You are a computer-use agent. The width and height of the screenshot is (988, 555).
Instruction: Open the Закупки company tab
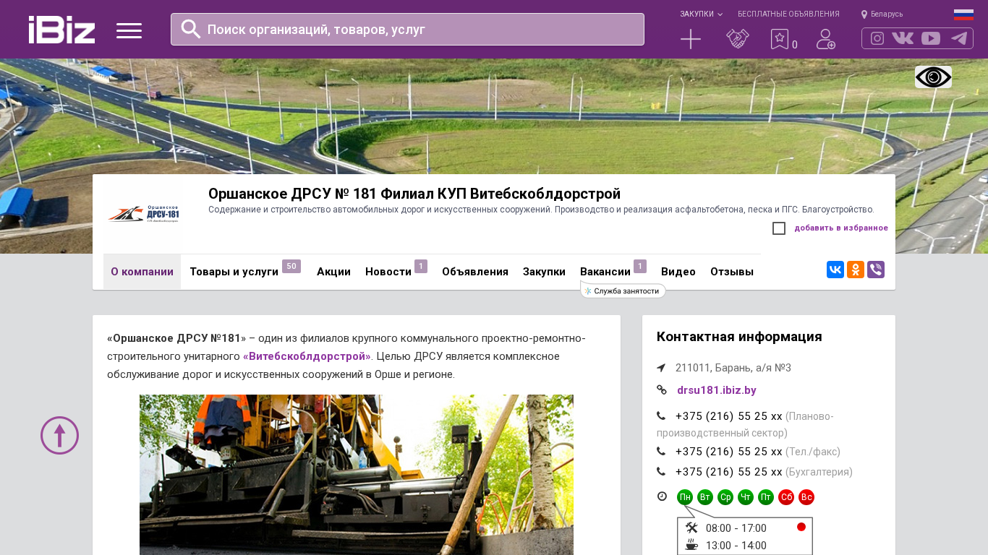(544, 272)
